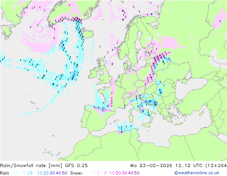227x176 pixels.
Task: Select the "12..12 UTC" time text
Action: click(189, 166)
